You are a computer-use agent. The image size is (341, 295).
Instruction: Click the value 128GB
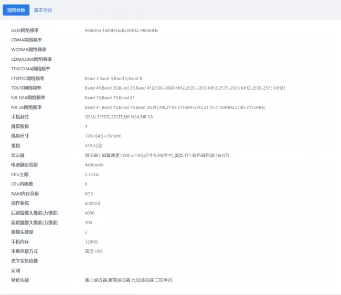point(91,242)
